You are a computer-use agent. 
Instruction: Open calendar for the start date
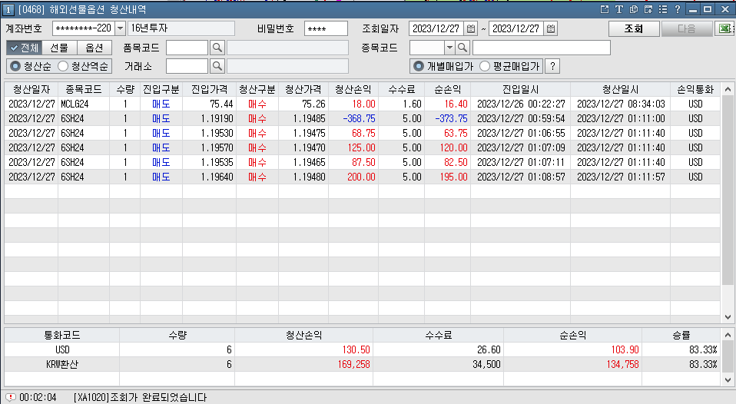[471, 28]
